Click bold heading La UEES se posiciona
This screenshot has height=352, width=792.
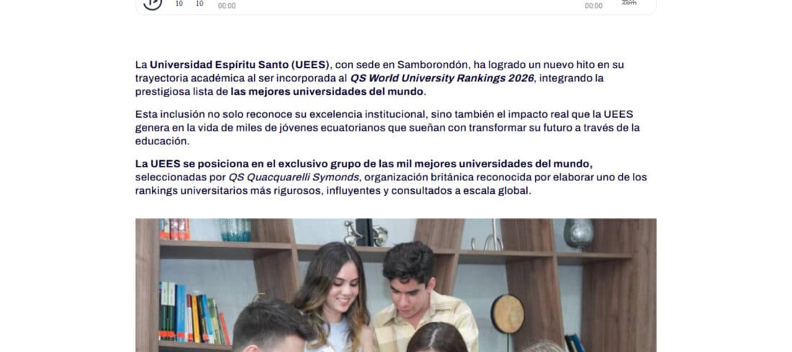(364, 164)
